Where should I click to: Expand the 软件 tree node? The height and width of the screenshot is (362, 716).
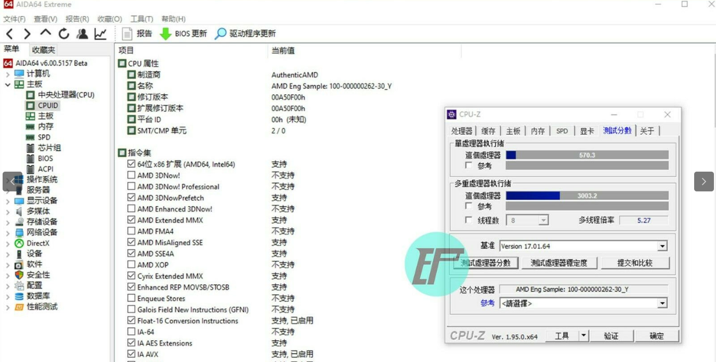tap(8, 264)
